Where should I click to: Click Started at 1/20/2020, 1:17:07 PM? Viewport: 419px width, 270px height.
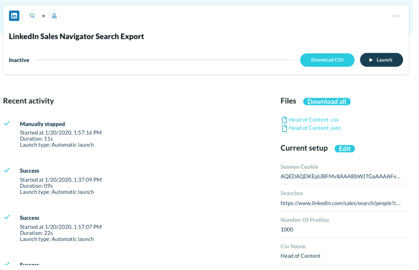61,227
